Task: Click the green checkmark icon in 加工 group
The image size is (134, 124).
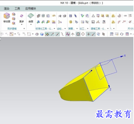Action: coord(82,16)
